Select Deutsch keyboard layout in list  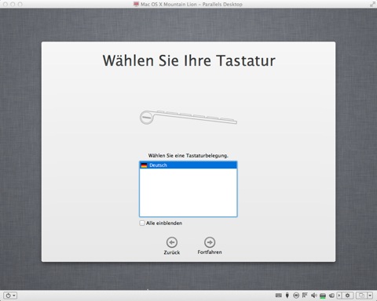[x=188, y=165]
